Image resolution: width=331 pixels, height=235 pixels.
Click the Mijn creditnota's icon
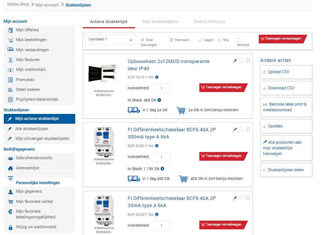(11, 70)
